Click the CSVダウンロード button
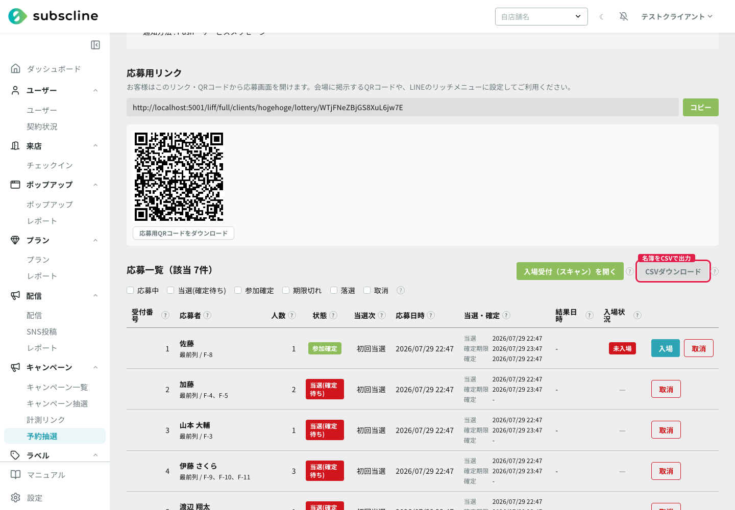This screenshot has height=510, width=735. click(673, 271)
